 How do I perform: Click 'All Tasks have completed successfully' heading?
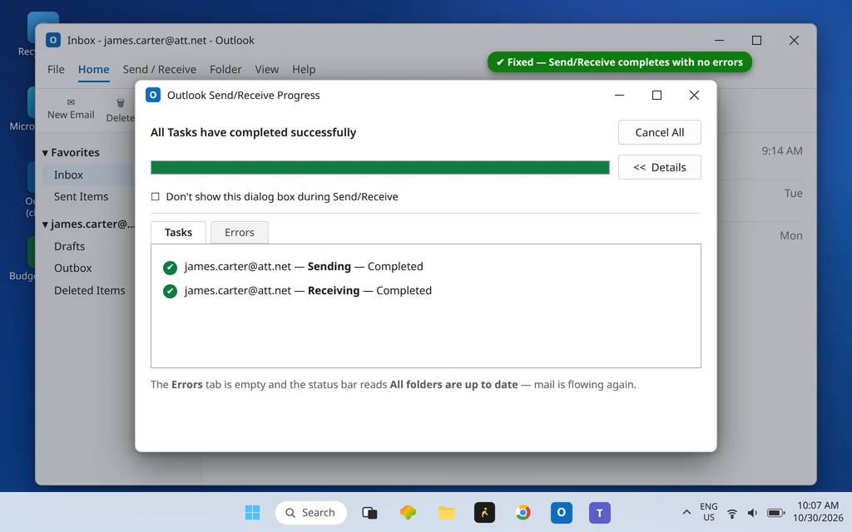click(253, 132)
